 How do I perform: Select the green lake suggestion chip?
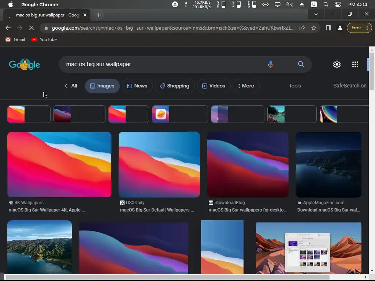coord(292,114)
